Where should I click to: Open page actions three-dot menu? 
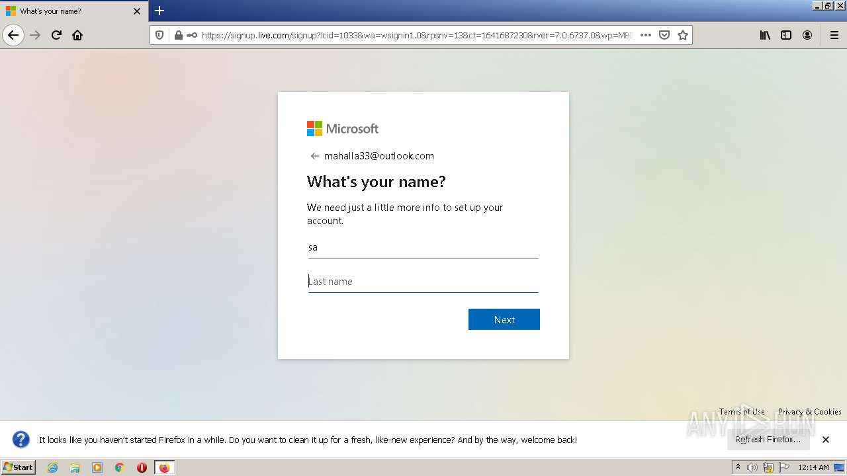click(646, 35)
